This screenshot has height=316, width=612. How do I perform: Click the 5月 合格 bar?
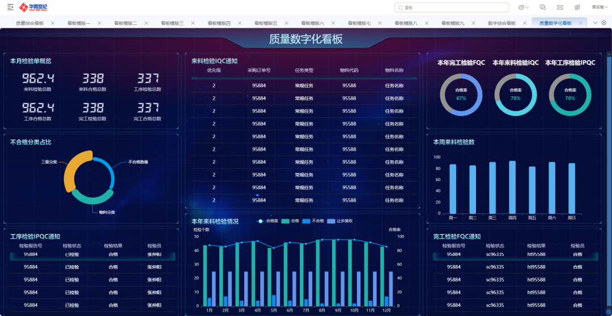269,277
